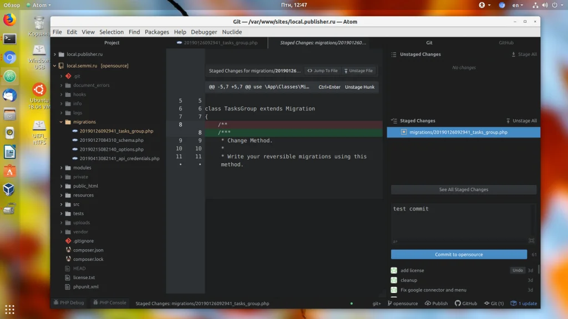Open network indicator in top bar
The width and height of the screenshot is (568, 319).
point(535,5)
